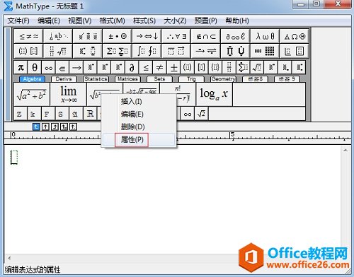The width and height of the screenshot is (354, 277).
Task: Open the 文件(F) menu
Action: [18, 20]
